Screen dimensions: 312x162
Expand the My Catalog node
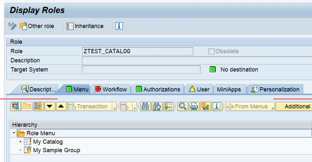click(20, 141)
